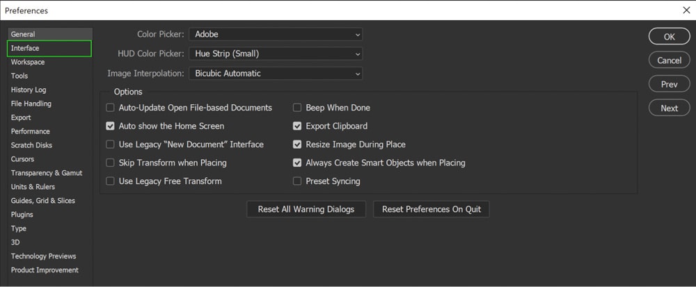
Task: Enable Auto-Update Open File-based Documents
Action: 110,108
